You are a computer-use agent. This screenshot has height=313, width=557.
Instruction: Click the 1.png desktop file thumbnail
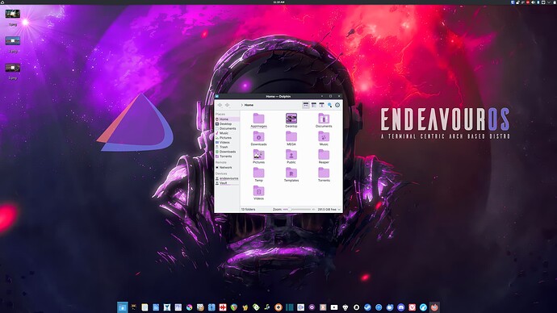(12, 15)
